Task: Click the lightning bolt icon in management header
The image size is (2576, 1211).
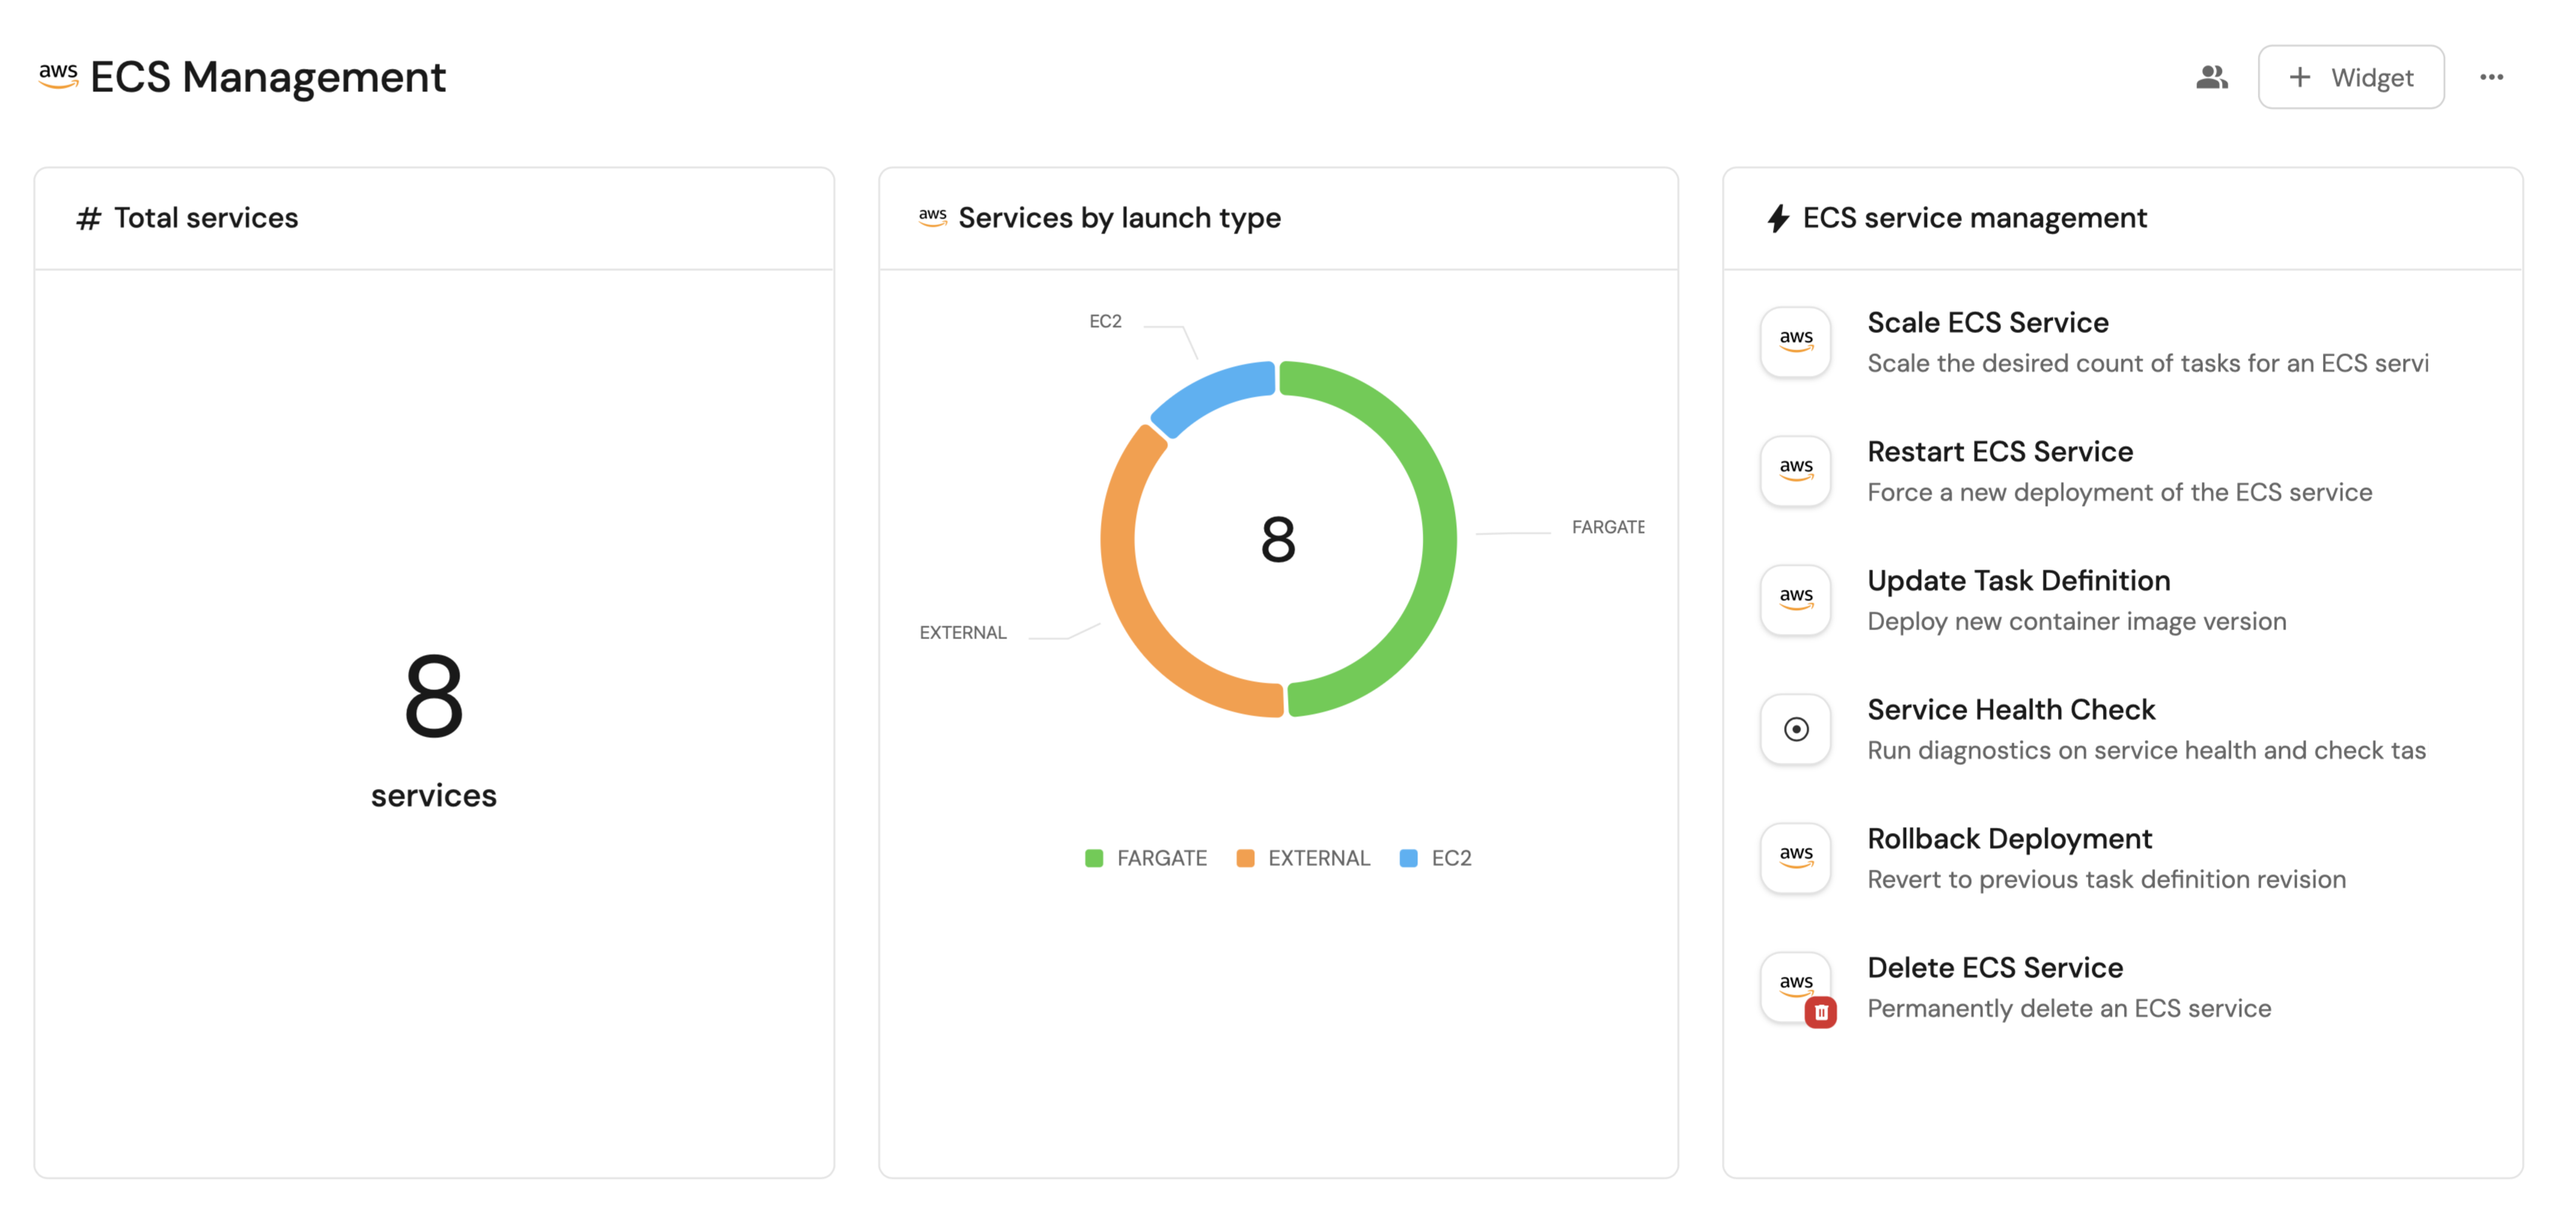Action: tap(1777, 218)
